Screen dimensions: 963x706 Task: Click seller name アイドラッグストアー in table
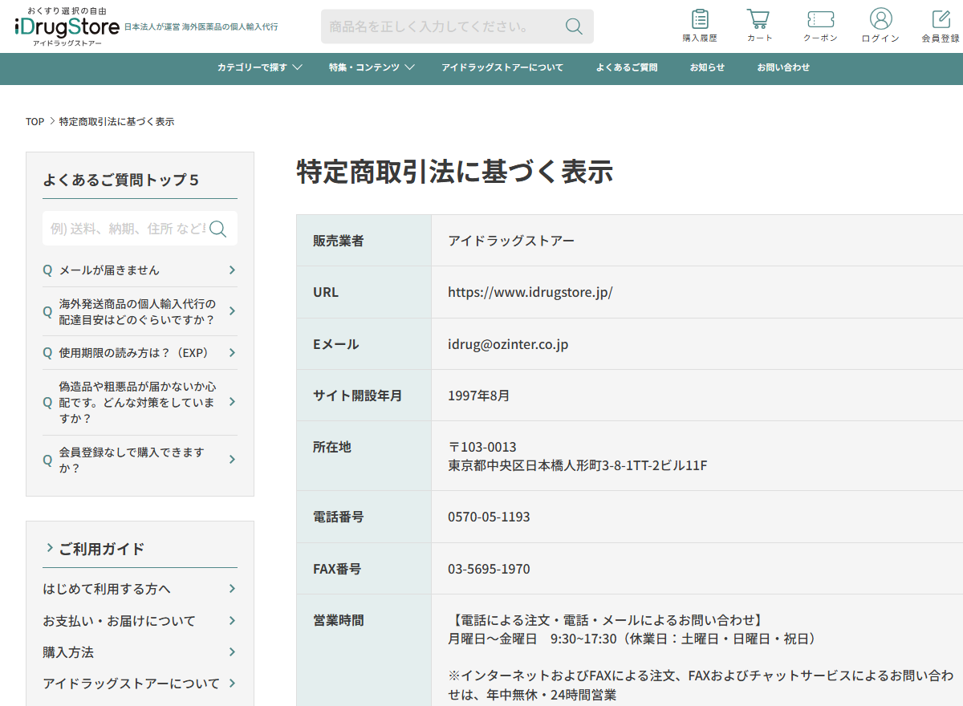511,241
